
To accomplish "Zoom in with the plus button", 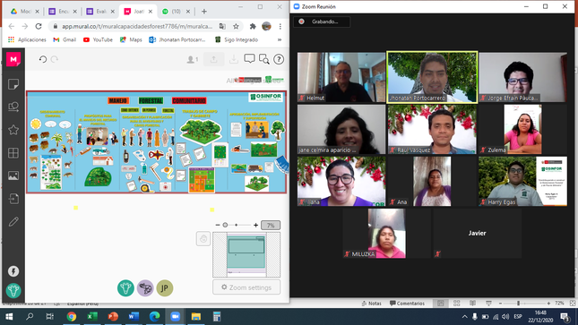I will (x=255, y=225).
